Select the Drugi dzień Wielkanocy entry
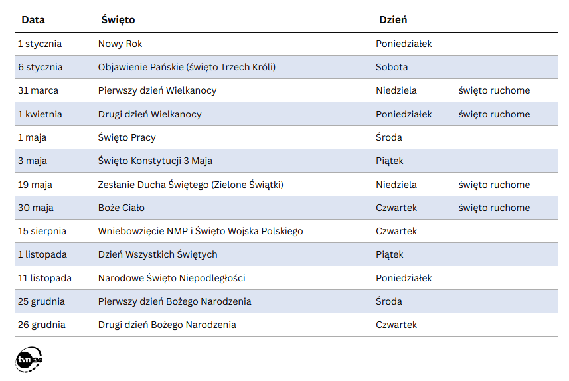This screenshot has height=381, width=569. (x=150, y=114)
